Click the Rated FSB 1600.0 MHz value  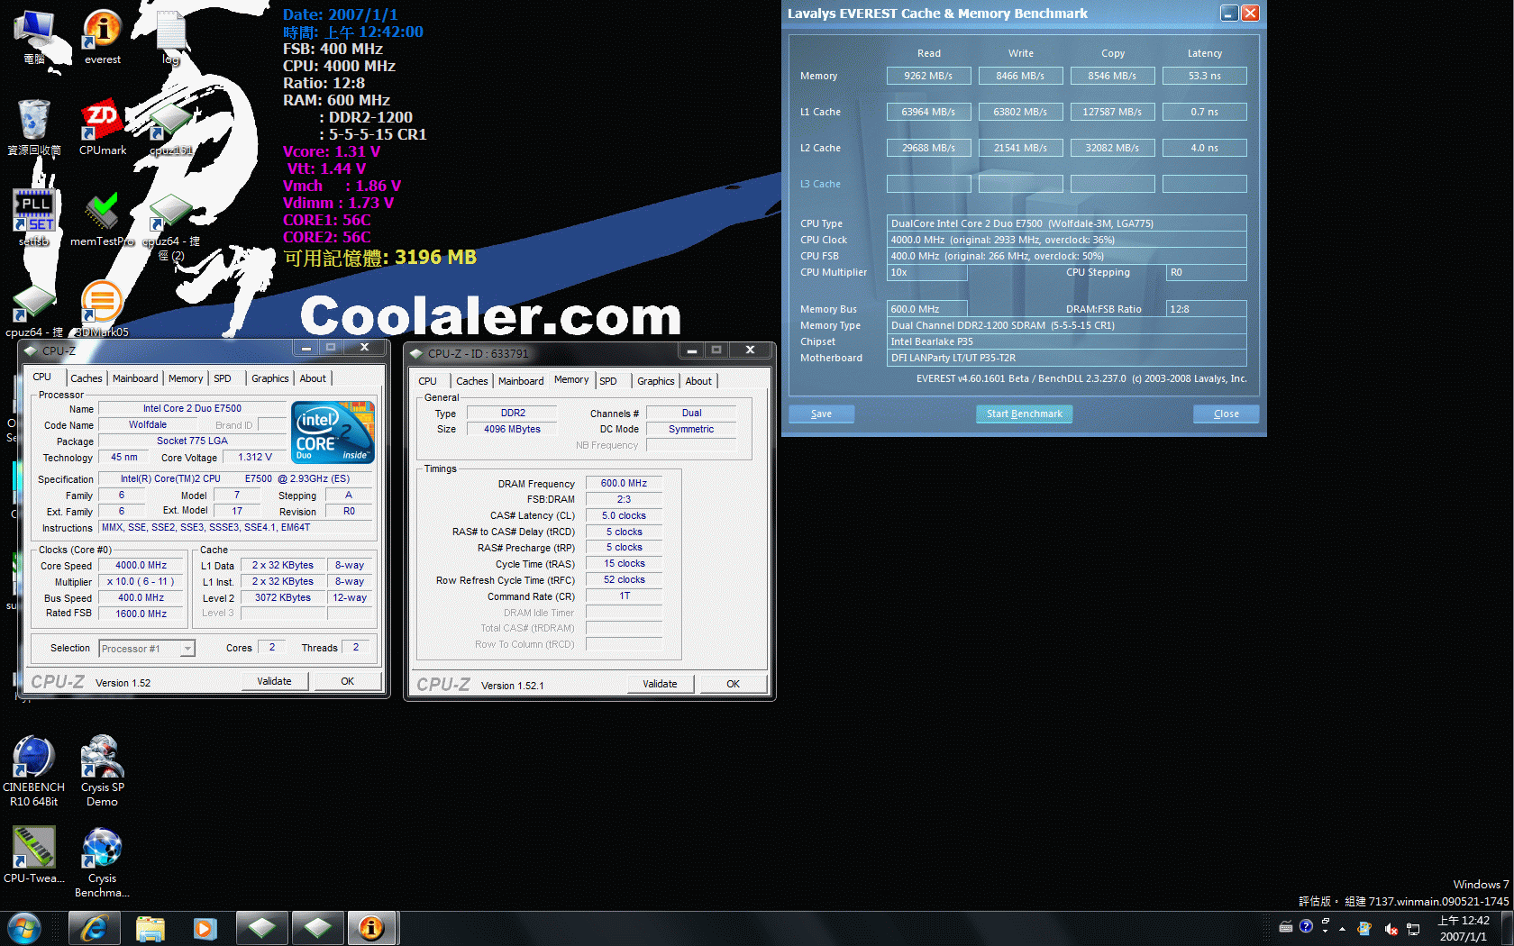click(x=141, y=614)
